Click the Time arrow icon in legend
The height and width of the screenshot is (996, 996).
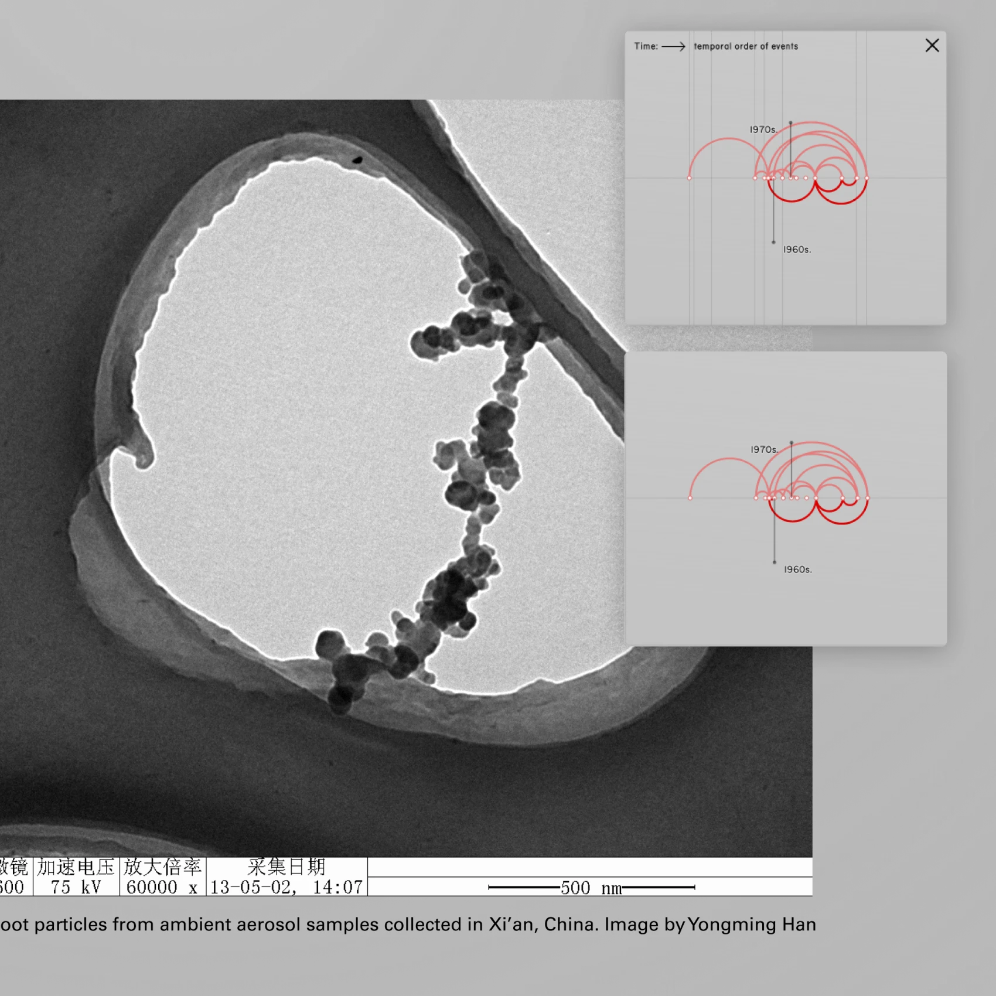click(673, 46)
